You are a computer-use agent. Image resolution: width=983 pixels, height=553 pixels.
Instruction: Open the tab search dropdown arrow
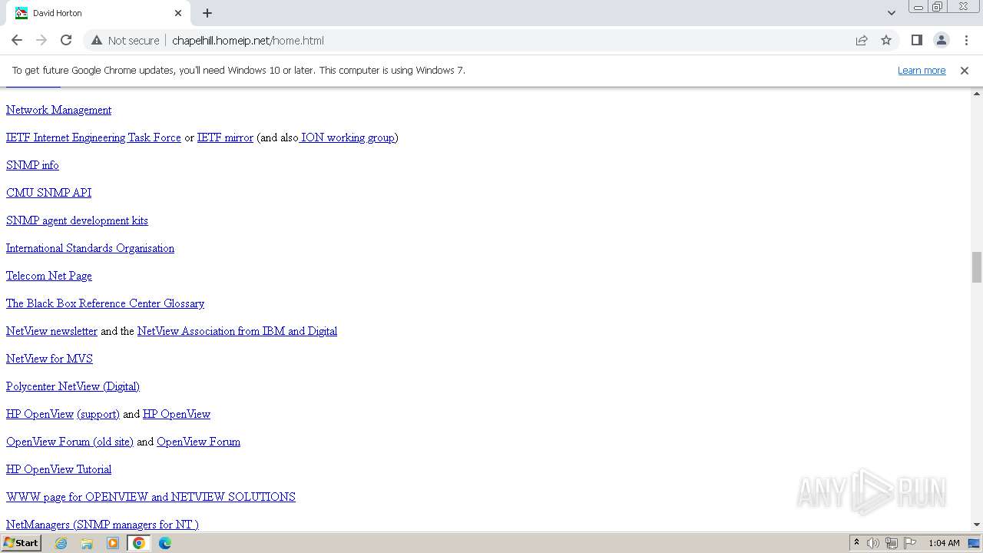(x=892, y=13)
